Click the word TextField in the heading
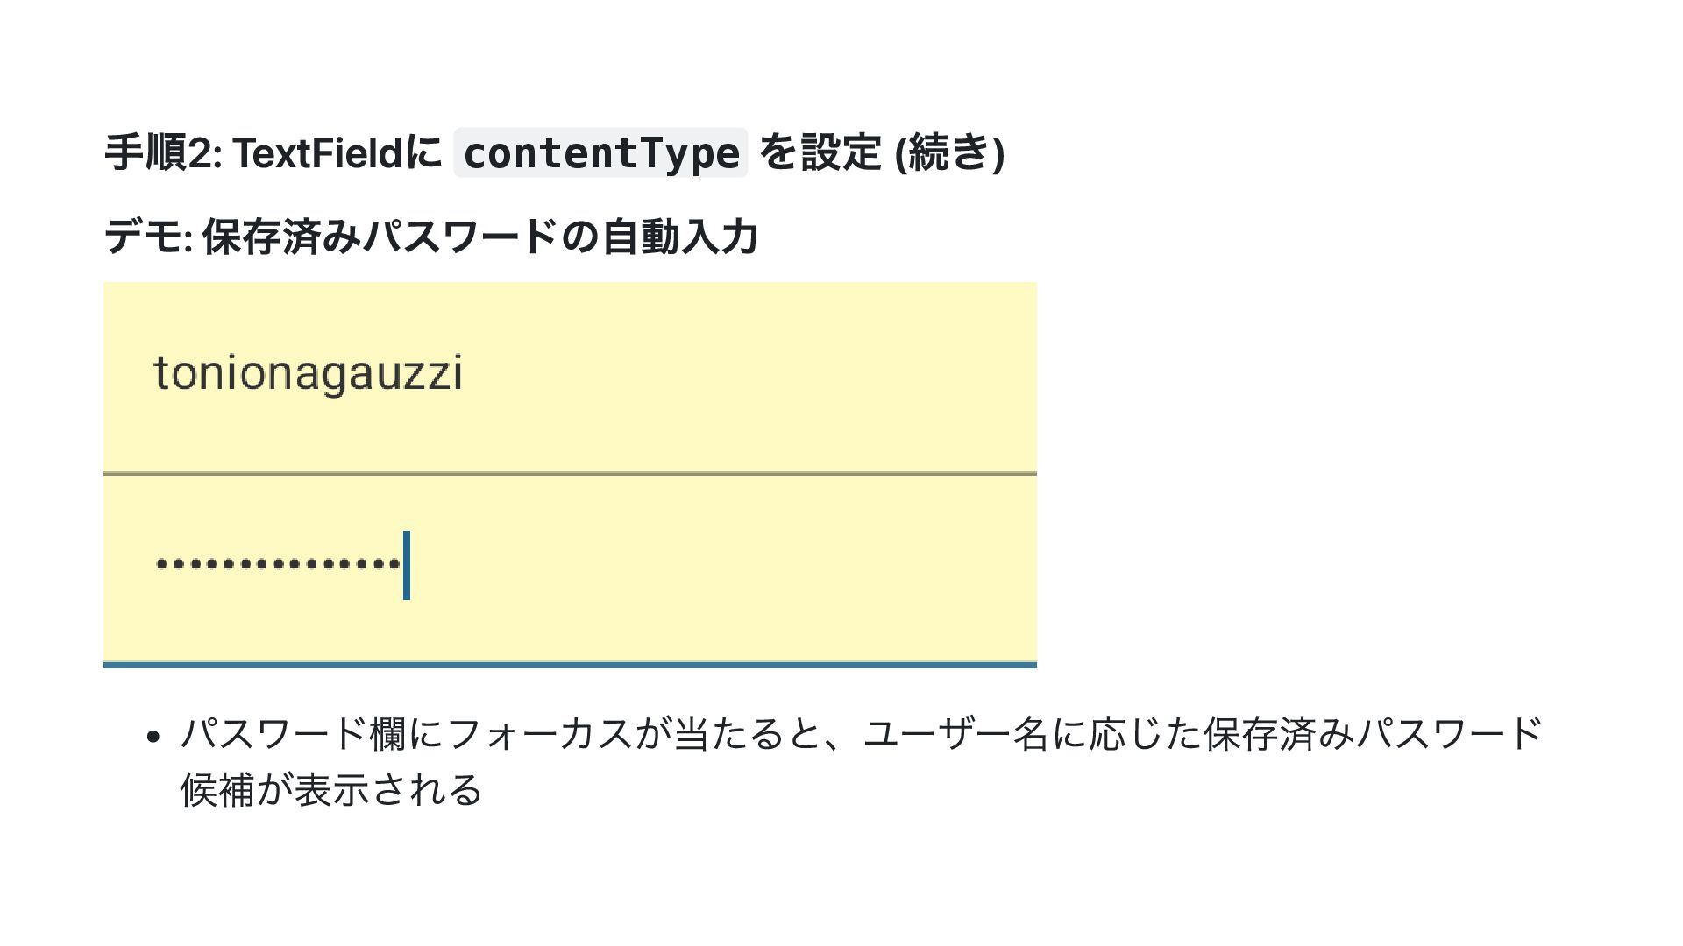1683x946 pixels. point(317,153)
